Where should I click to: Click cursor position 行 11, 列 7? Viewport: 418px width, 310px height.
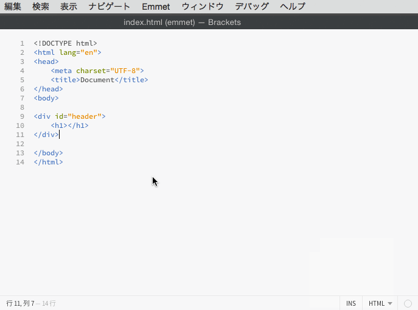click(x=20, y=303)
